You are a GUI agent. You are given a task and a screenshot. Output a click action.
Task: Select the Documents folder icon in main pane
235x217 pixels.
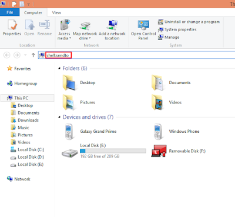(x=157, y=83)
